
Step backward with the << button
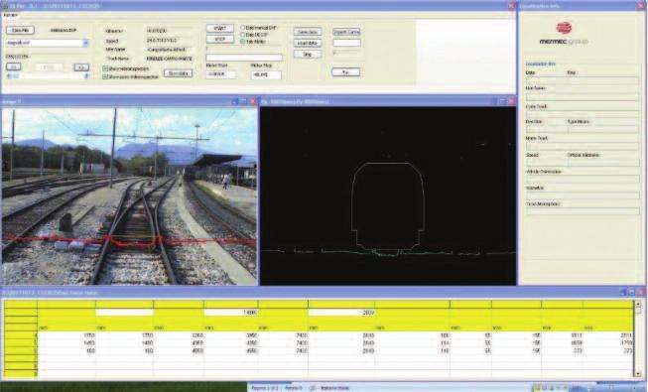click(14, 67)
